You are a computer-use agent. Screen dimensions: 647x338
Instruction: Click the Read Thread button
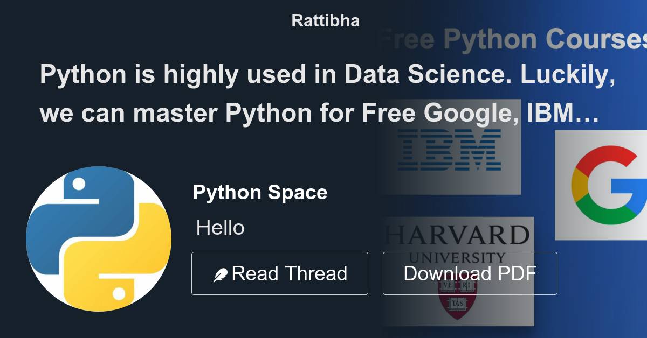coord(279,273)
